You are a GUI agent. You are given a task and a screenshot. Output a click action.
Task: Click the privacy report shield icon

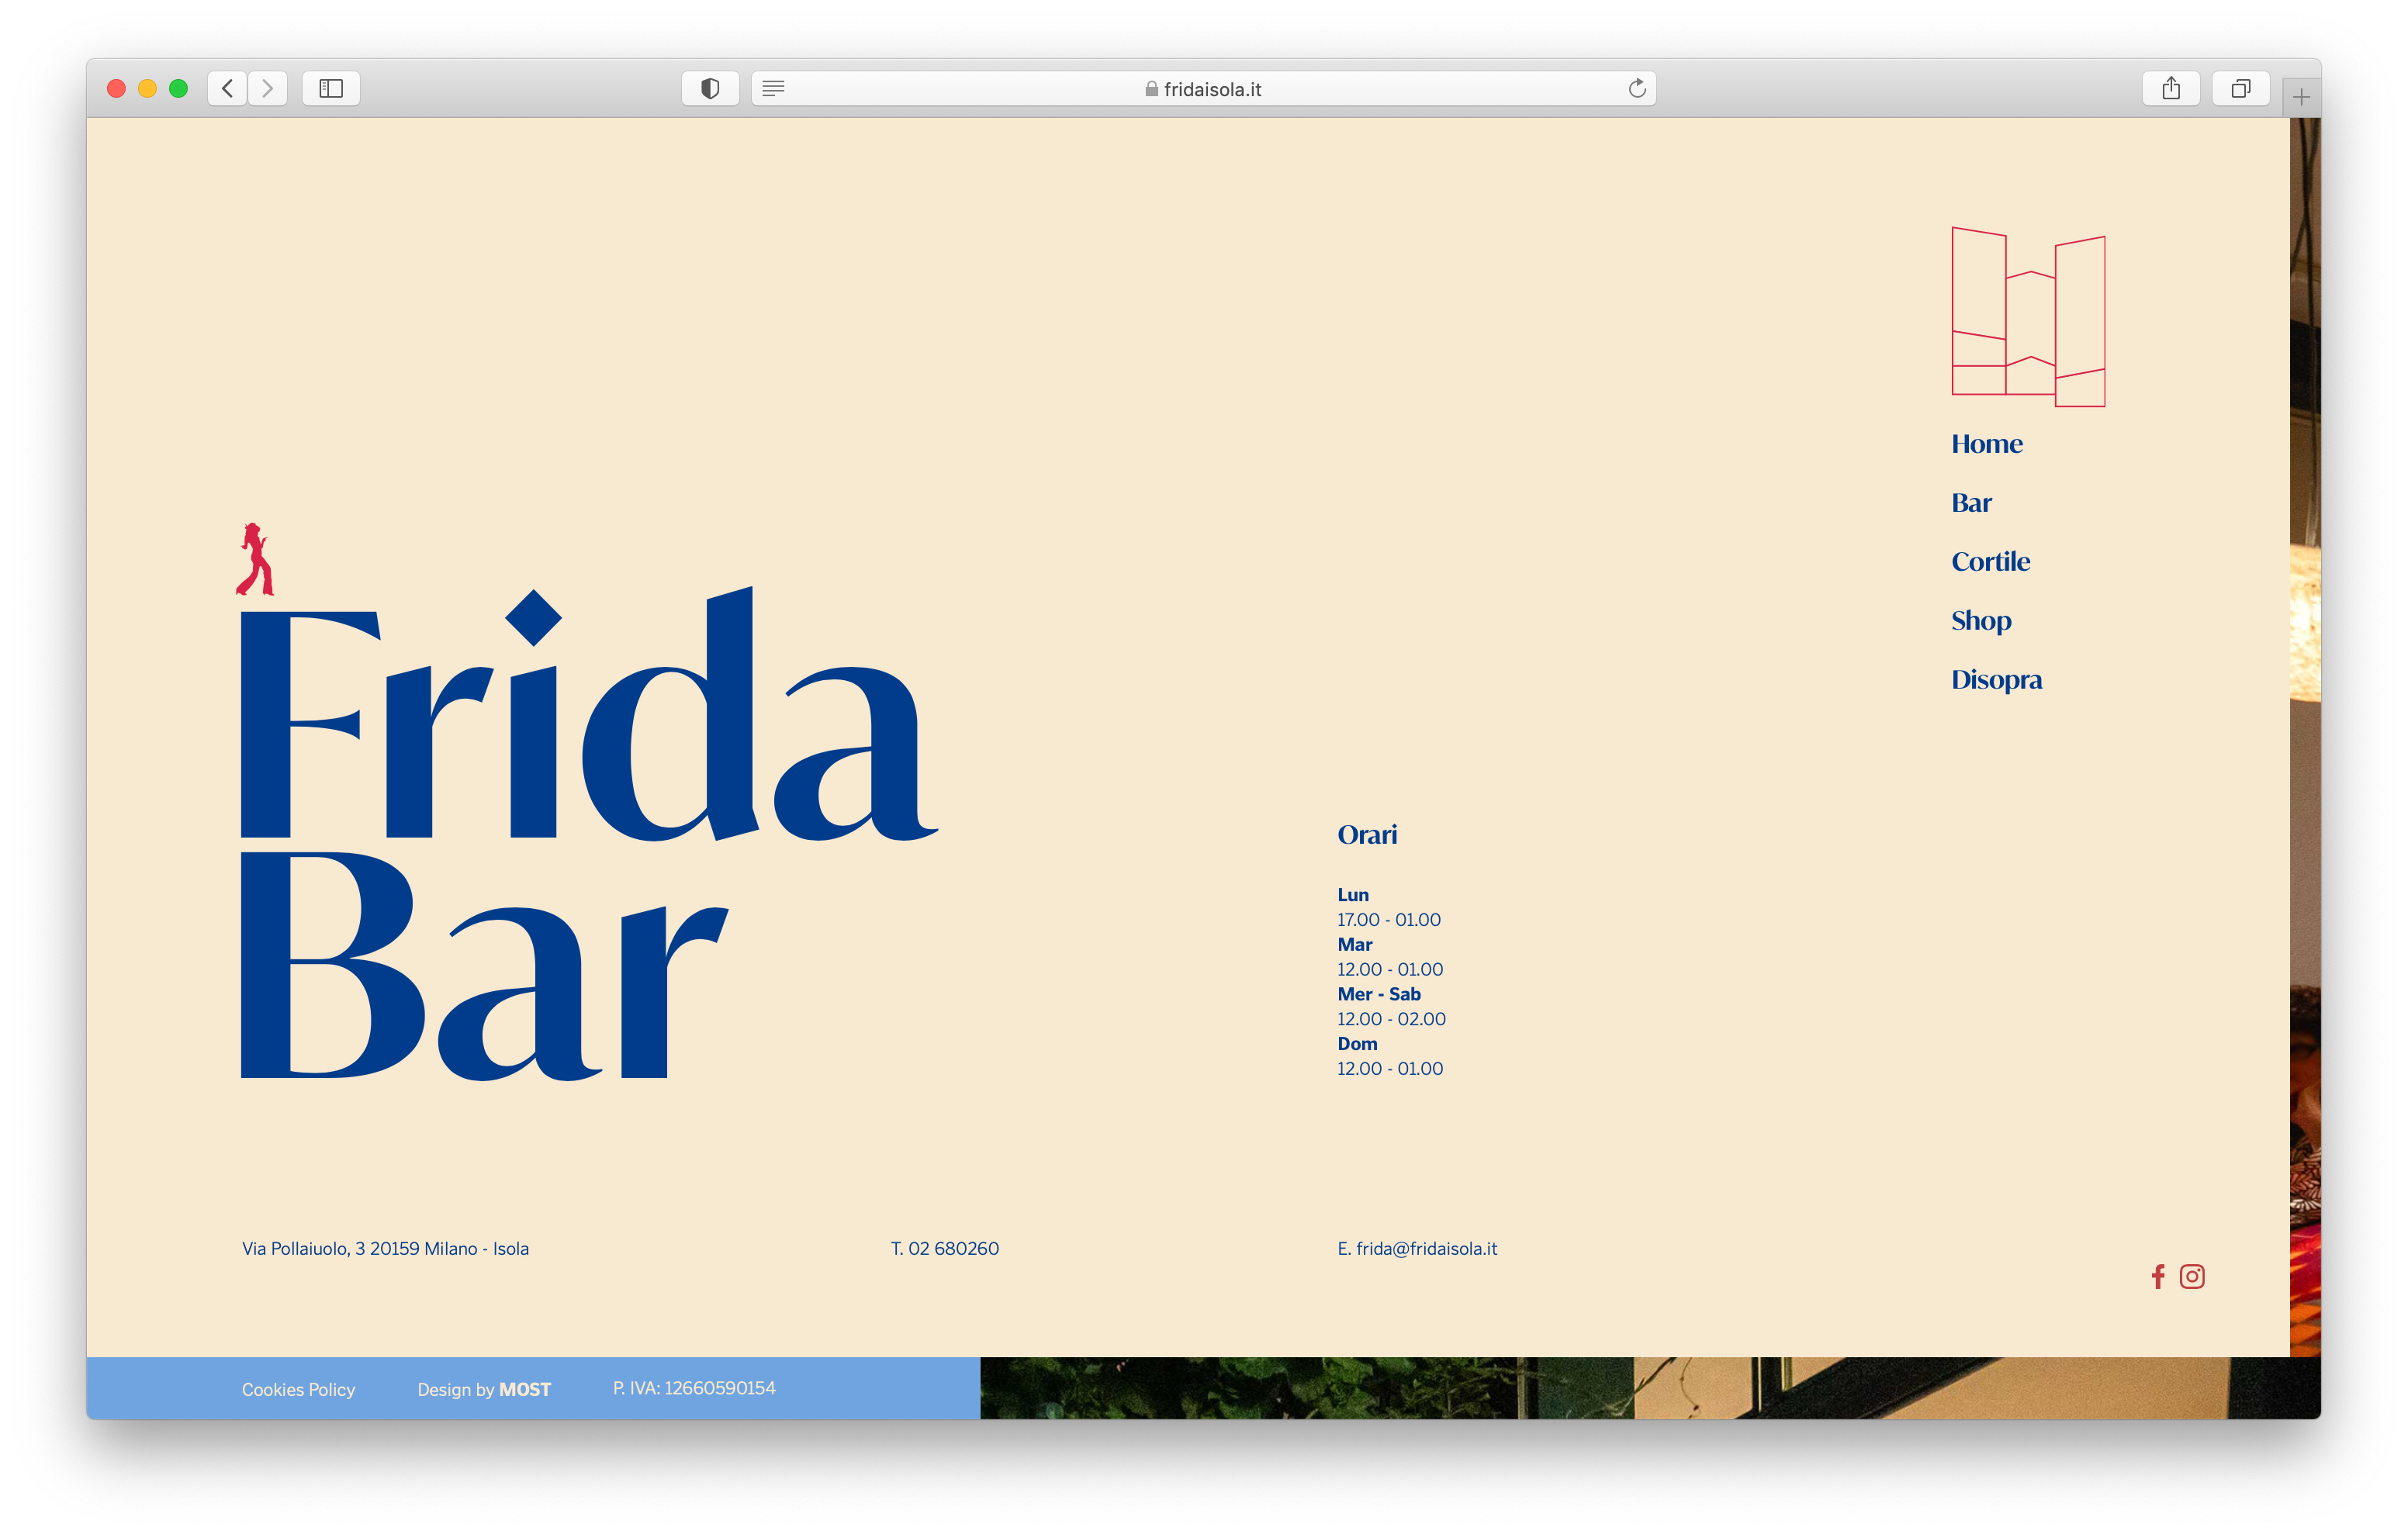pos(710,89)
